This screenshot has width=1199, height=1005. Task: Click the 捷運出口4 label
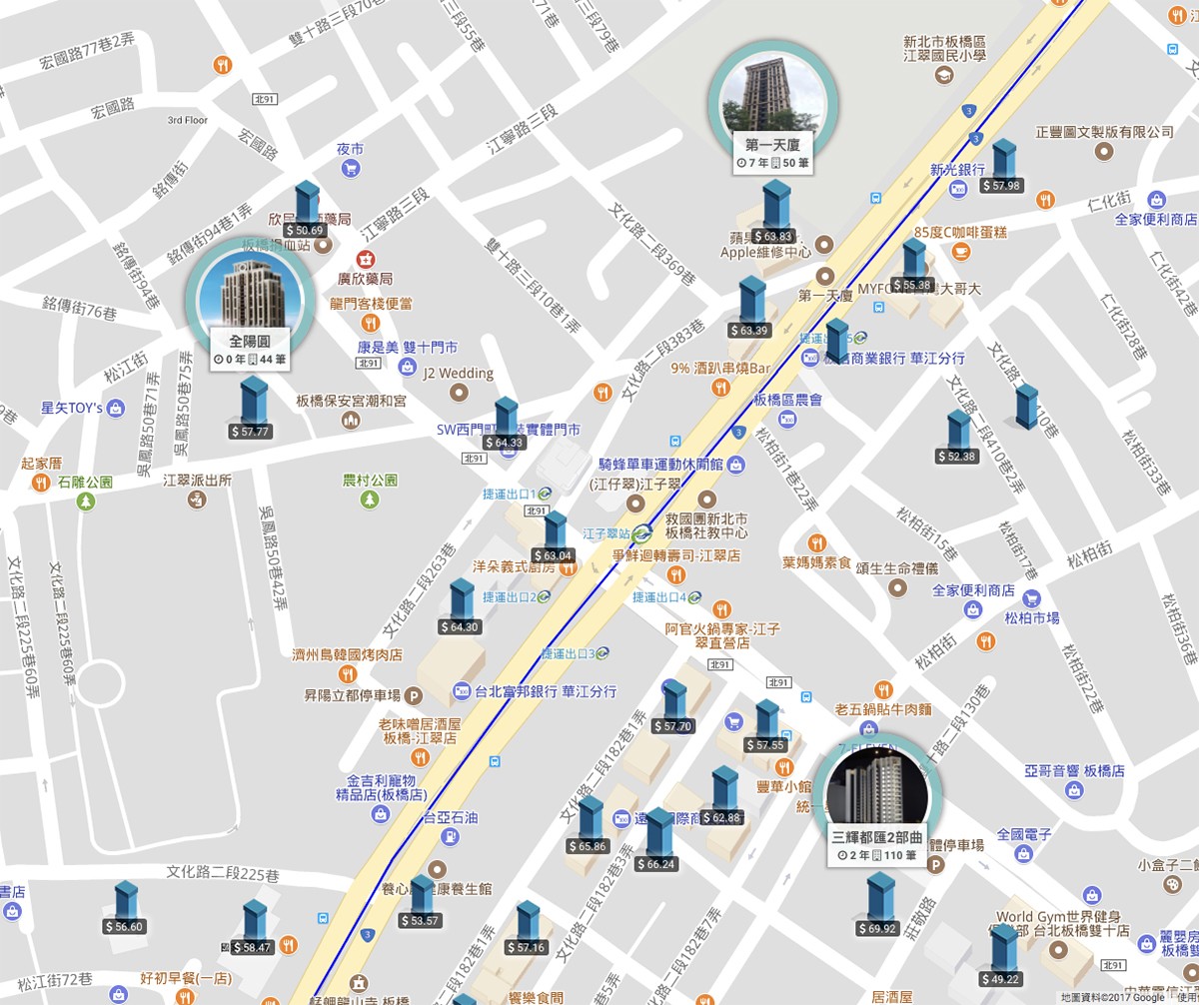coord(661,597)
